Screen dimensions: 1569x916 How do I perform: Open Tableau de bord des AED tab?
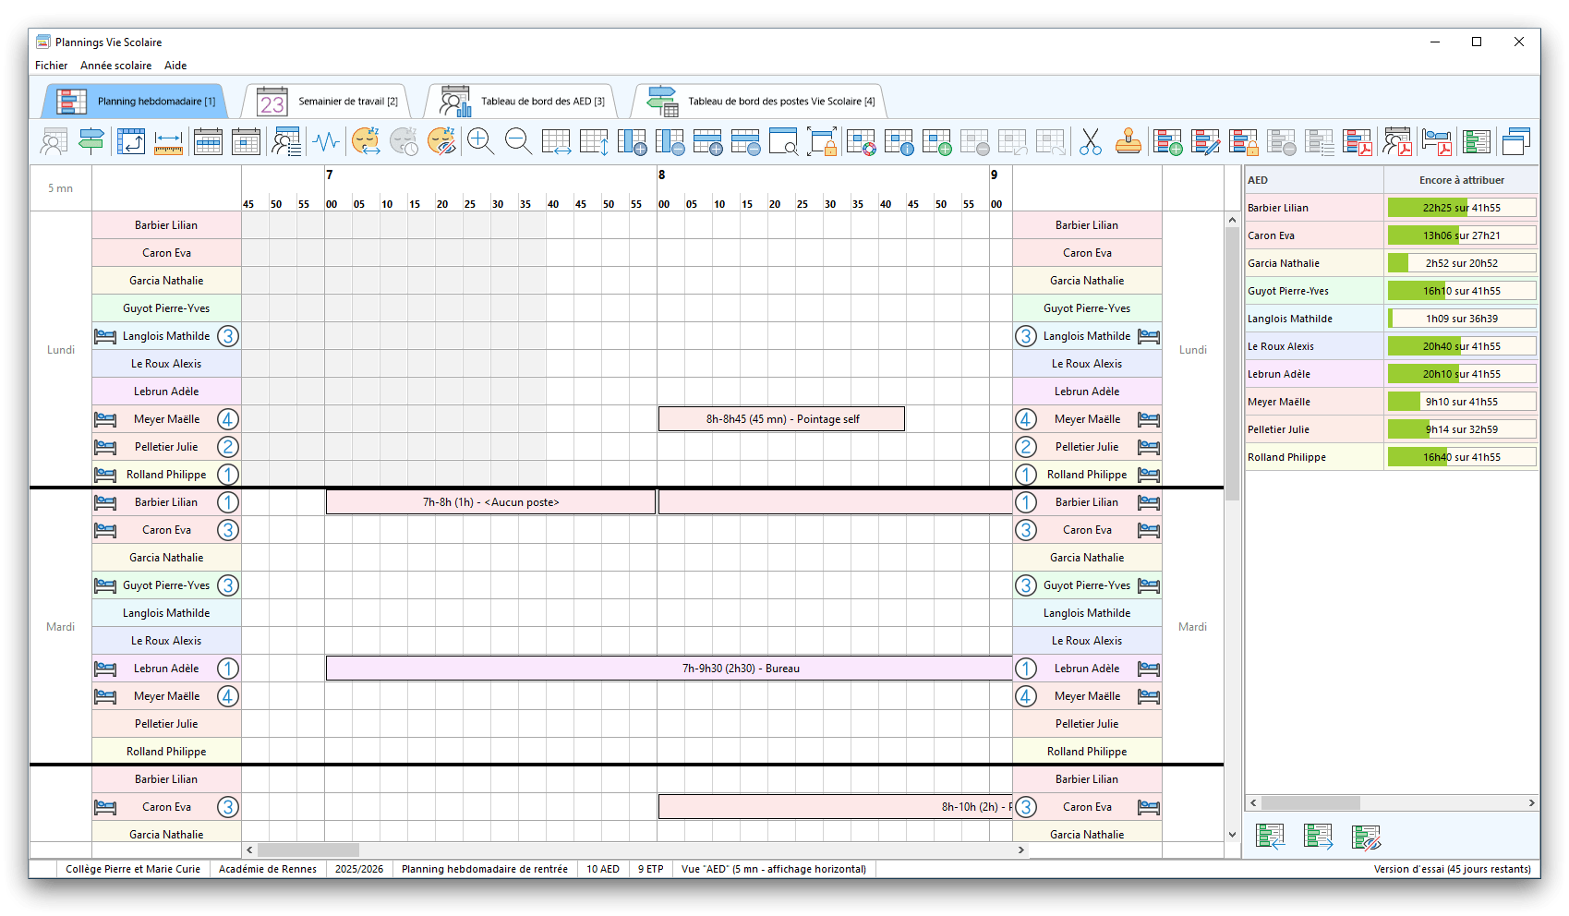tap(523, 102)
